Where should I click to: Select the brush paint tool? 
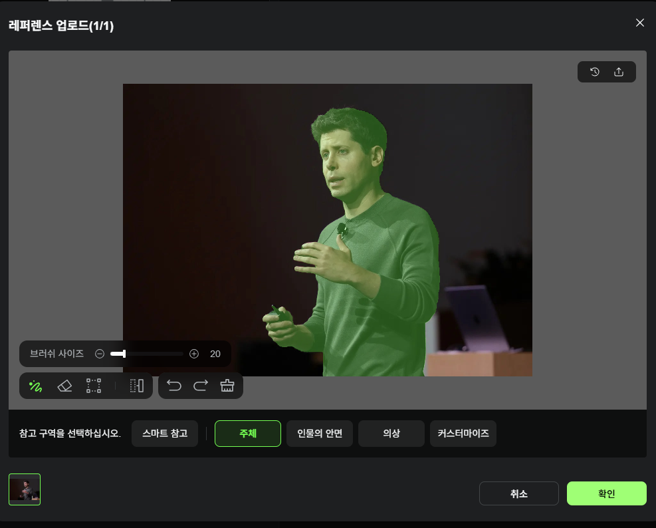tap(36, 386)
